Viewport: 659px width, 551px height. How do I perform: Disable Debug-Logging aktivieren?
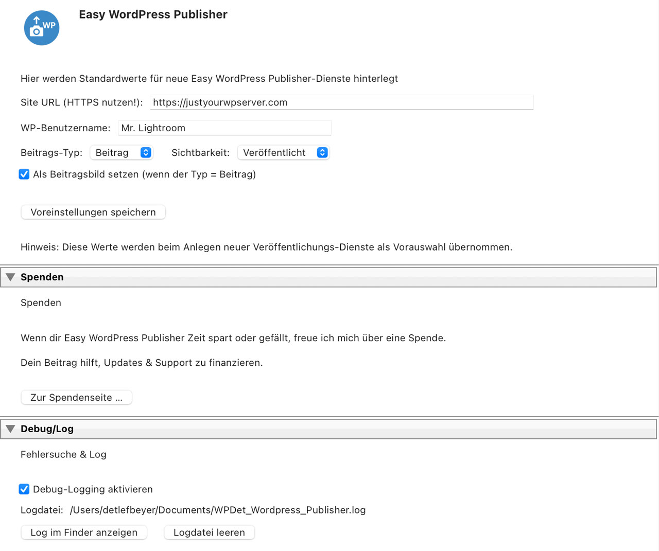(24, 489)
